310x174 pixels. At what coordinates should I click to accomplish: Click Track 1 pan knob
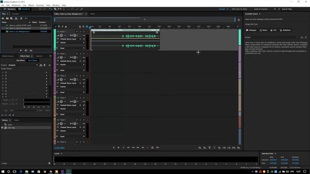75,35
